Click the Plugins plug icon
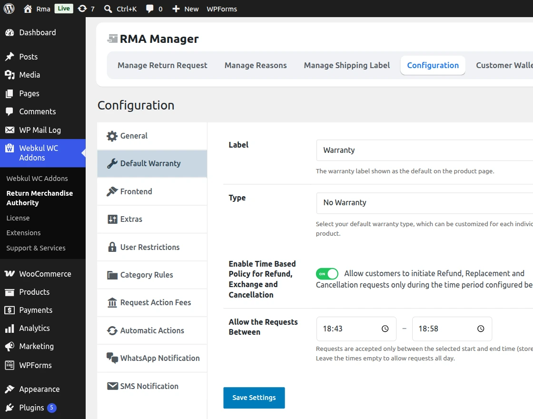 tap(10, 408)
